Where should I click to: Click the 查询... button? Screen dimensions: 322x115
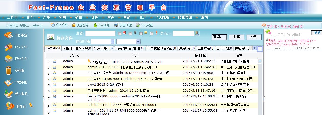pos(219,37)
